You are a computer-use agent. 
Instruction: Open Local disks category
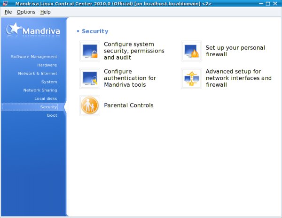(x=46, y=98)
